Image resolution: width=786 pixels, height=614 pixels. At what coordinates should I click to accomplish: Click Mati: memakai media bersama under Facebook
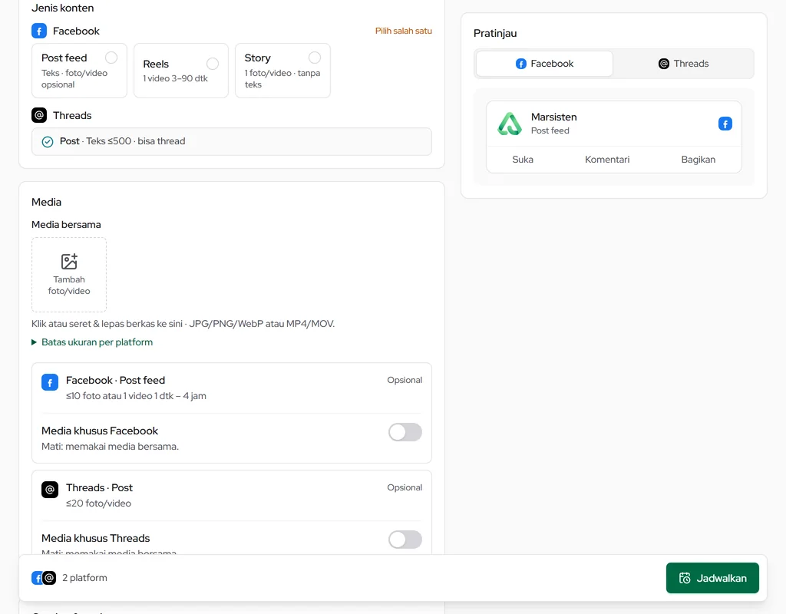(x=111, y=446)
